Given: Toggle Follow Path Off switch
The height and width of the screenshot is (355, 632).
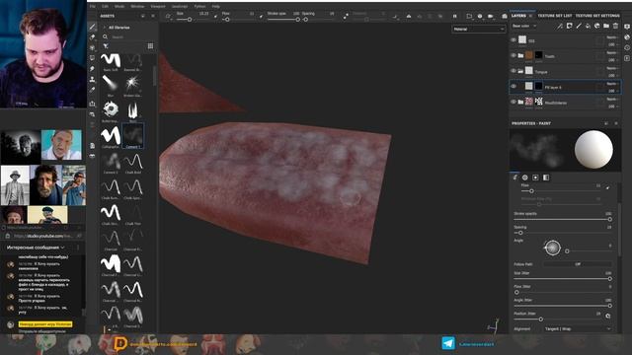Looking at the screenshot, I should pos(578,264).
